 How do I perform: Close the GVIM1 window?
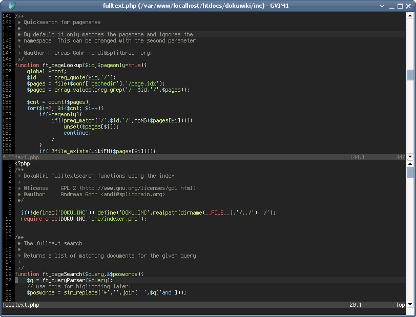point(408,6)
